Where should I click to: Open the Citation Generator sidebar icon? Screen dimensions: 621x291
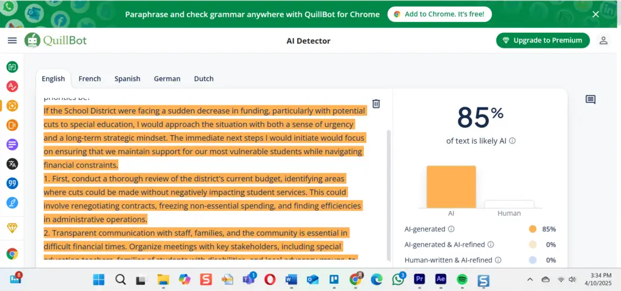pyautogui.click(x=12, y=183)
